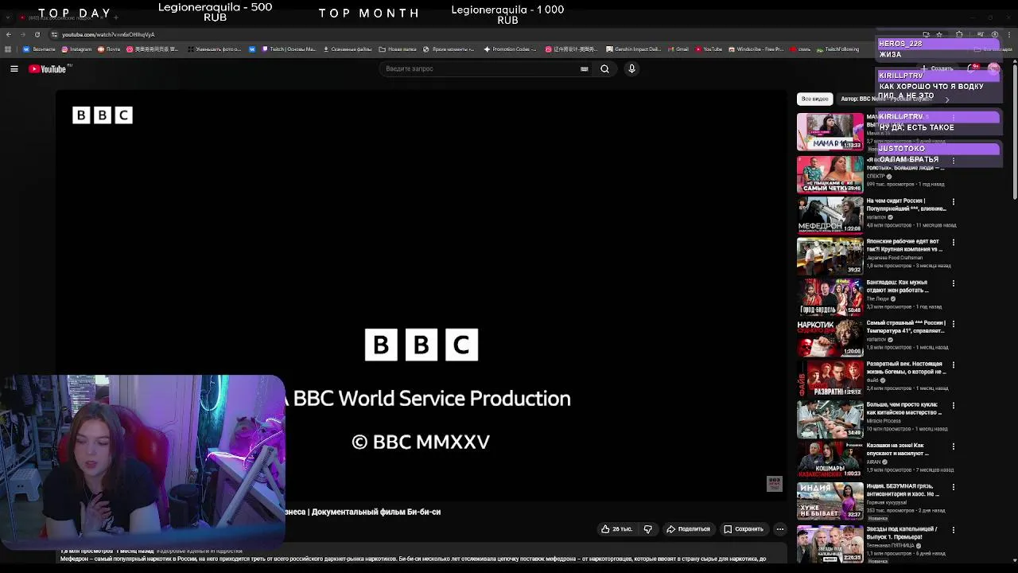1018x573 pixels.
Task: Visit Japanese Food Craftsman channel
Action: pyautogui.click(x=895, y=258)
